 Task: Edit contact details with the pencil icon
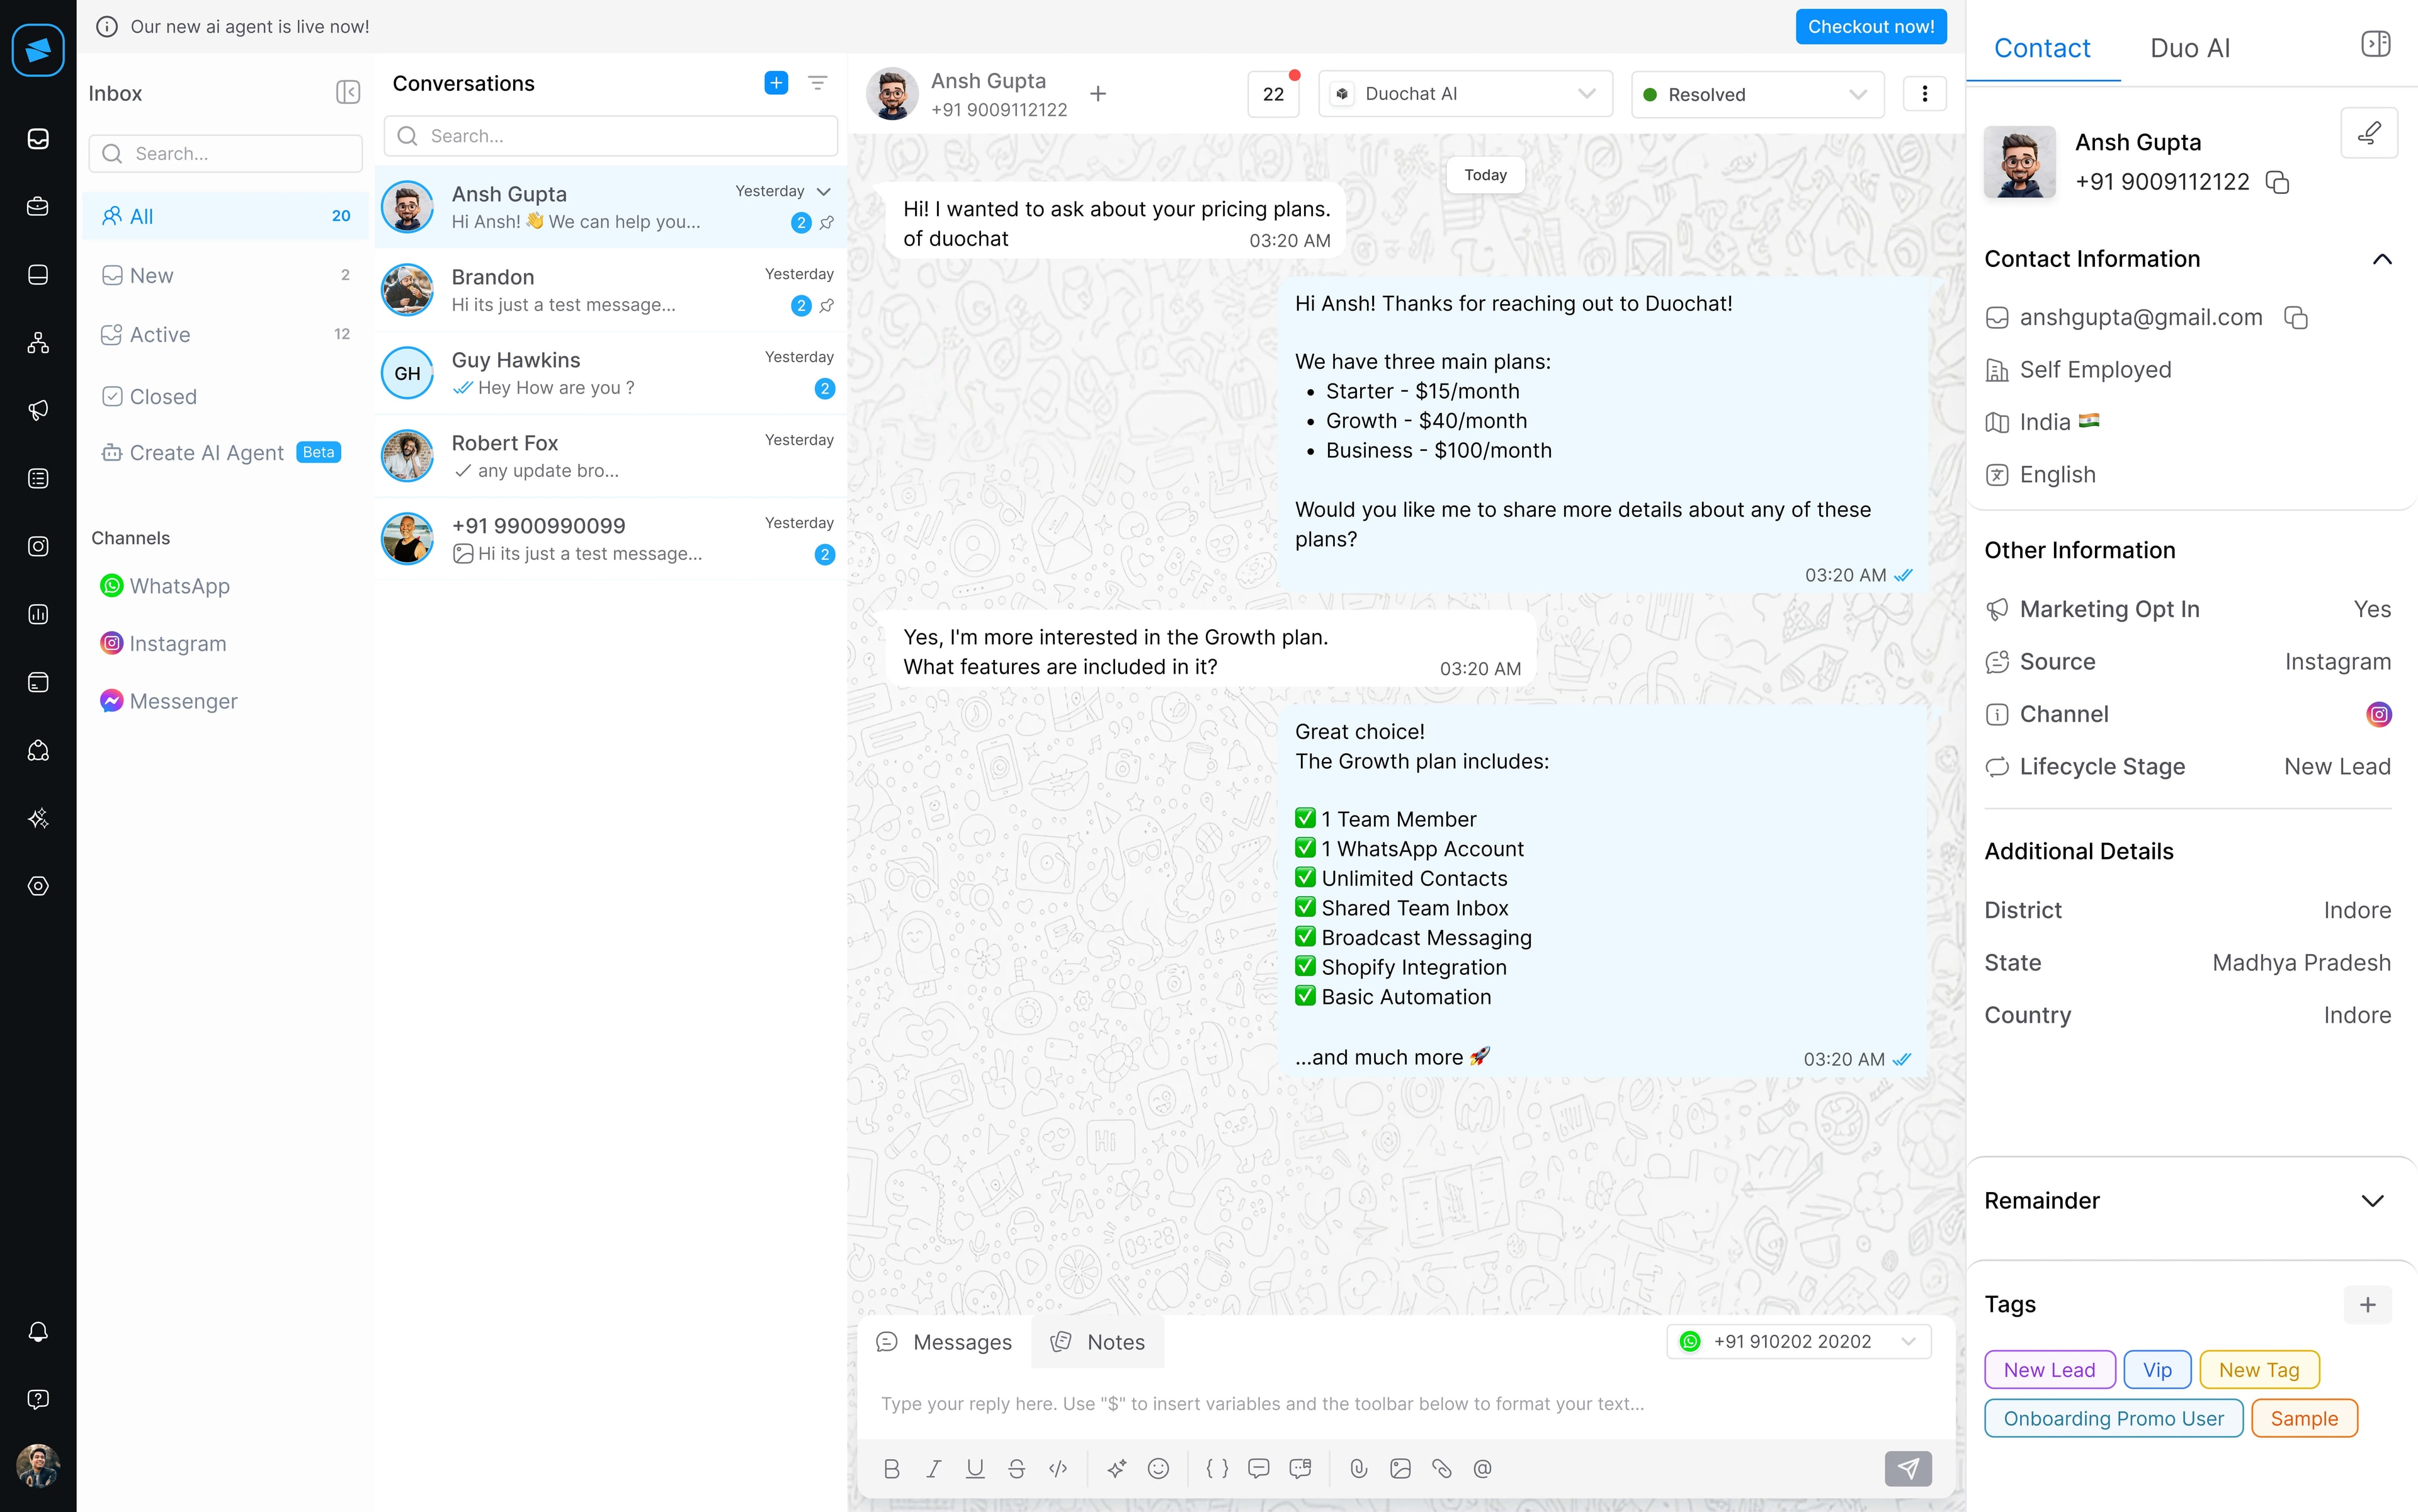[2368, 133]
